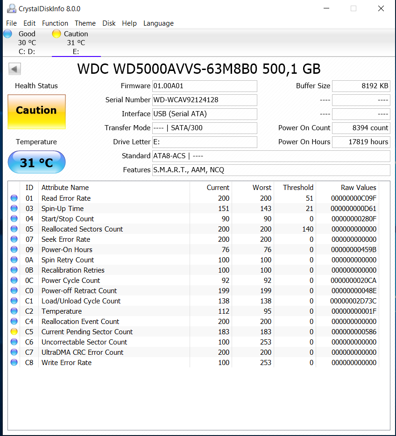Image resolution: width=396 pixels, height=436 pixels.
Task: Click the status orb for Temperature attribute C2
Action: [14, 311]
